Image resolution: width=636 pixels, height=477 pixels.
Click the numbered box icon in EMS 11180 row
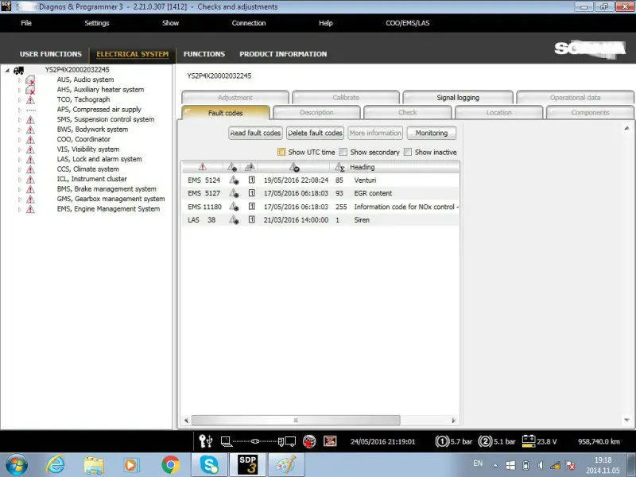coord(251,207)
